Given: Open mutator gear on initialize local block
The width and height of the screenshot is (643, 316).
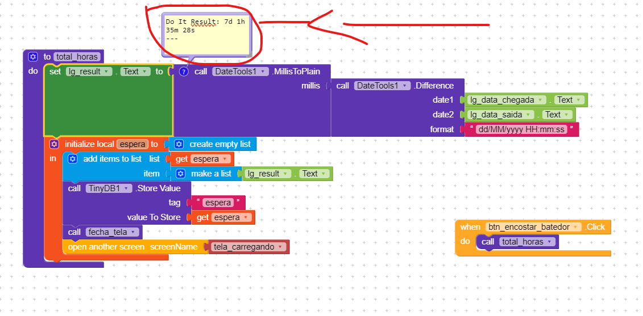Looking at the screenshot, I should coord(54,144).
